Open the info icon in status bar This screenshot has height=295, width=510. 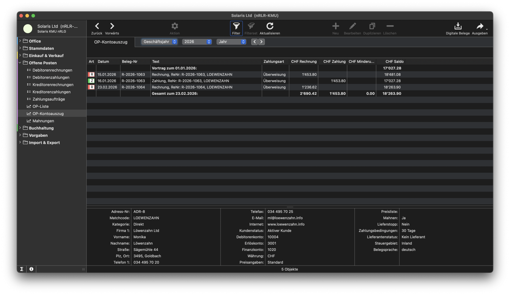coord(31,269)
